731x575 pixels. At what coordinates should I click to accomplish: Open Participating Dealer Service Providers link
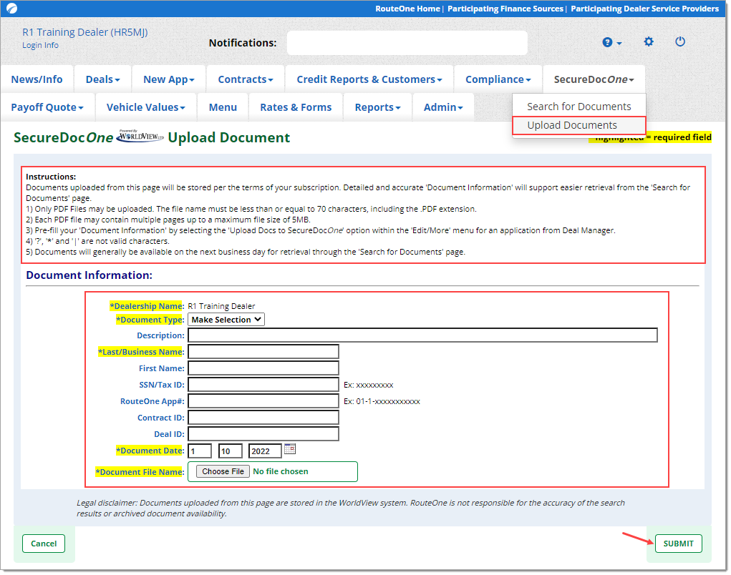(x=645, y=9)
